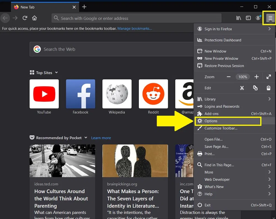This screenshot has width=276, height=219.
Task: Reset zoom level to 100%
Action: [x=243, y=77]
